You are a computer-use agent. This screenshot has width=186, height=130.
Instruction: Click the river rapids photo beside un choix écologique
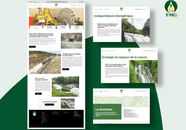coord(65,86)
